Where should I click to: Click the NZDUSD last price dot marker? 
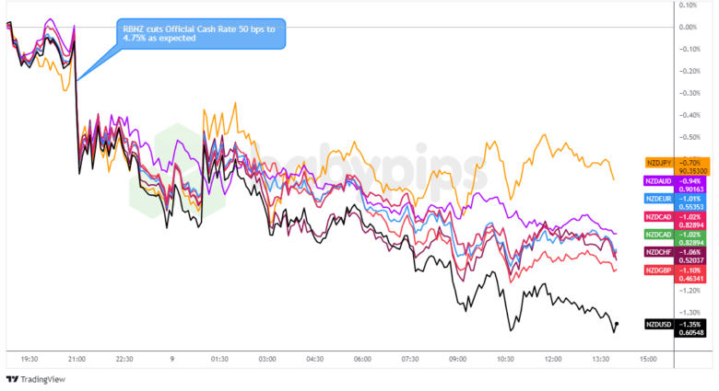click(x=616, y=323)
